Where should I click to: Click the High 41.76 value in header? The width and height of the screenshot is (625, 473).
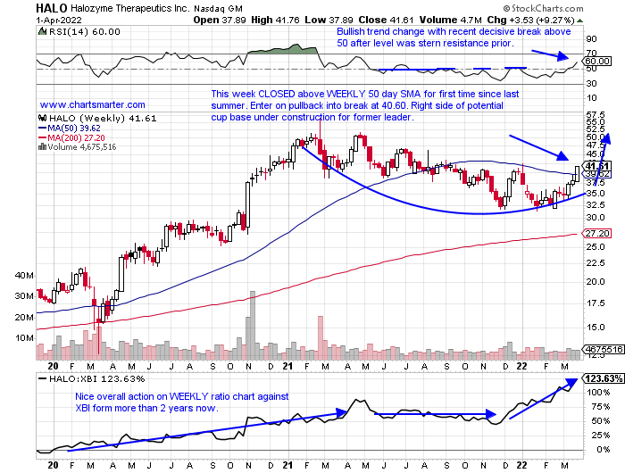click(x=275, y=20)
